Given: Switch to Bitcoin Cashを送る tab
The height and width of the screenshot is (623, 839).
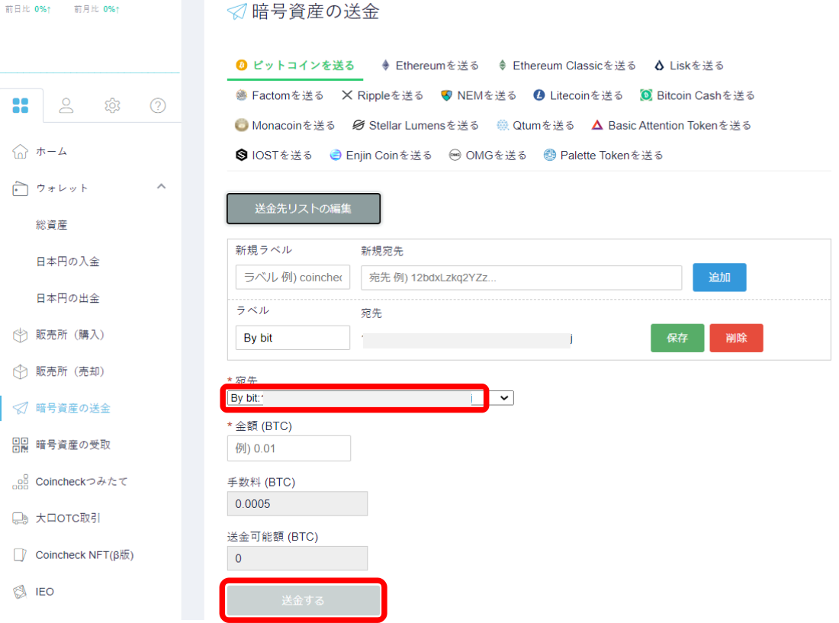Looking at the screenshot, I should click(697, 95).
